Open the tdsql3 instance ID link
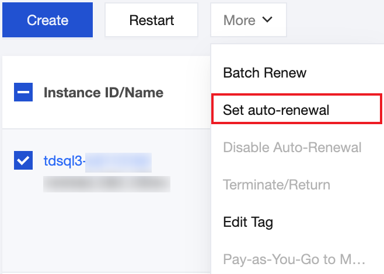 tap(64, 161)
